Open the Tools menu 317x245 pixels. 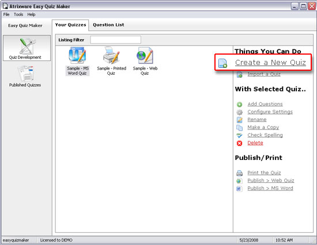tap(18, 14)
